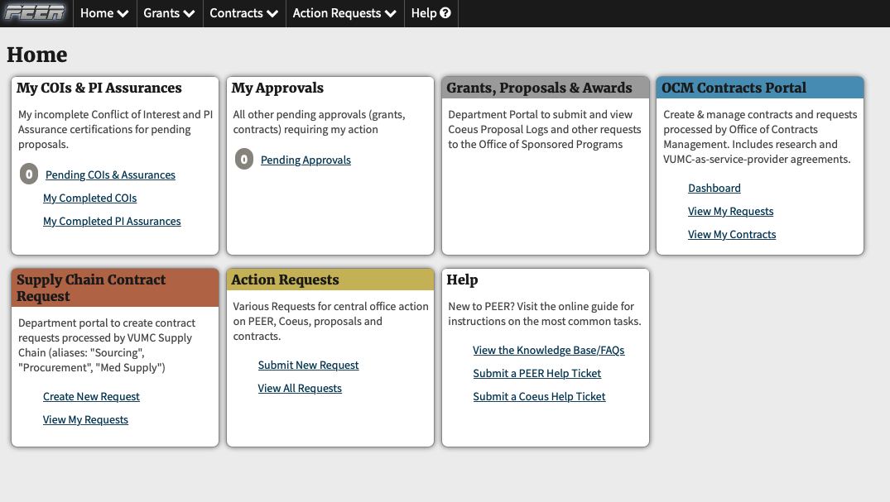
Task: Click the Pending COIs count badge
Action: click(x=29, y=175)
